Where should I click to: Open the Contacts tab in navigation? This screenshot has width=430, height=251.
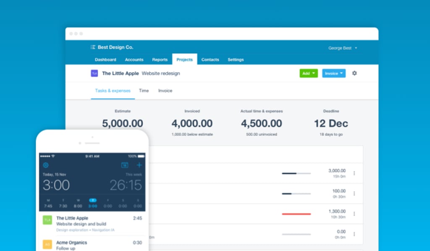point(210,60)
